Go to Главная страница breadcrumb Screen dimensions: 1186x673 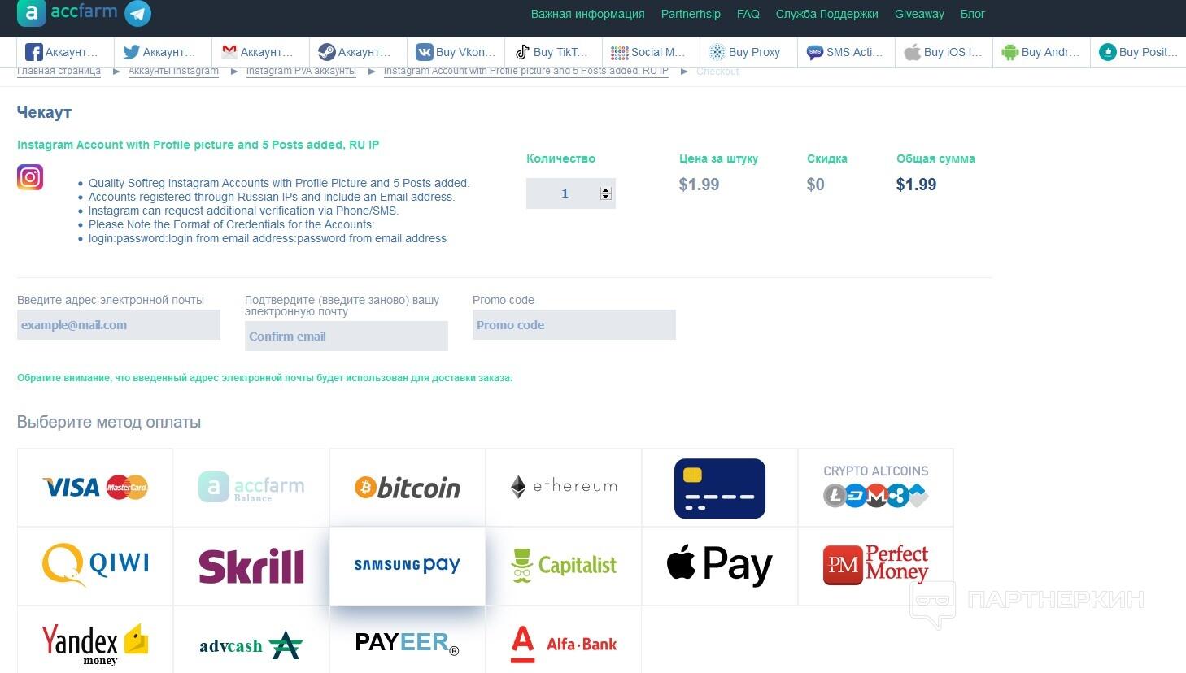tap(59, 72)
